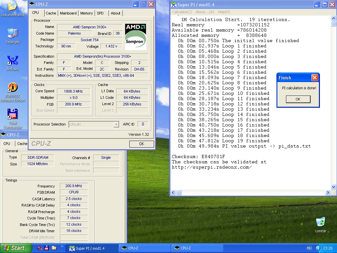Open the Lomtár recycle bin icon
Screen dimensions: 337x253
click(321, 222)
